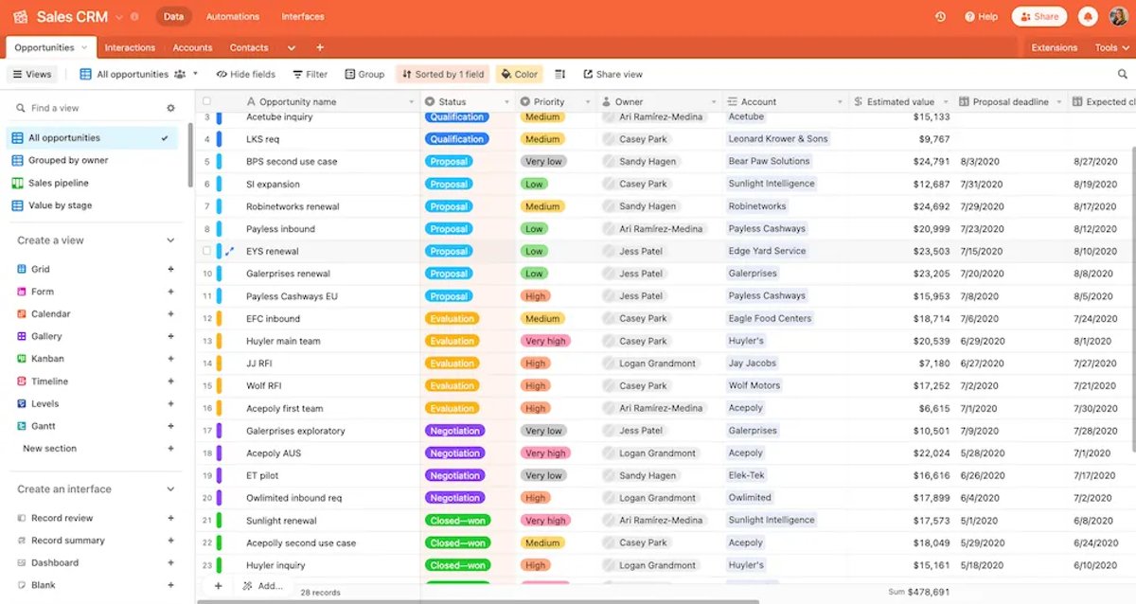1136x604 pixels.
Task: Select Grouped by owner view
Action: (93, 160)
